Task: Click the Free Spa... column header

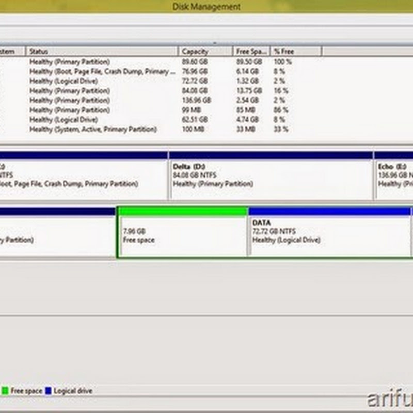Action: click(x=251, y=51)
